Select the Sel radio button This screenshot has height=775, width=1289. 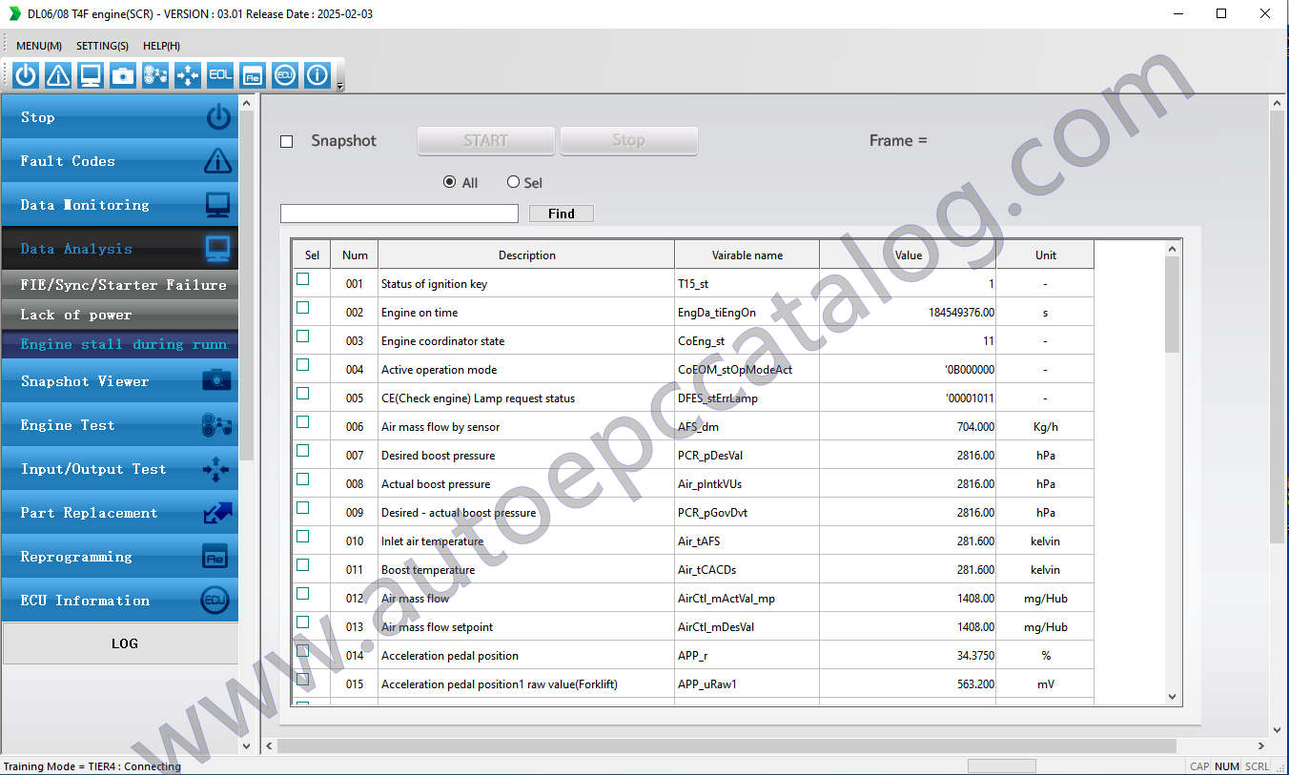(514, 182)
